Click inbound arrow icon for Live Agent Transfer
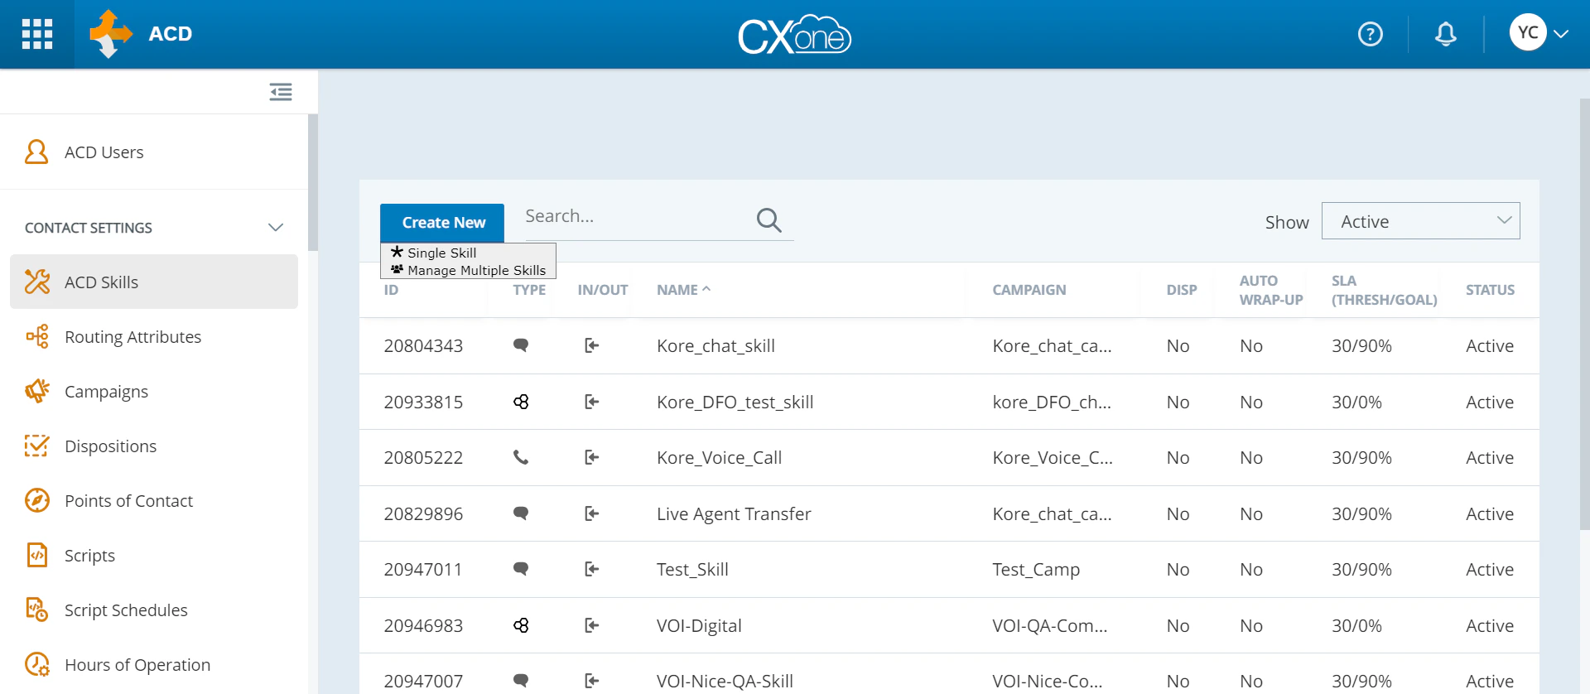Viewport: 1590px width, 694px height. click(591, 513)
